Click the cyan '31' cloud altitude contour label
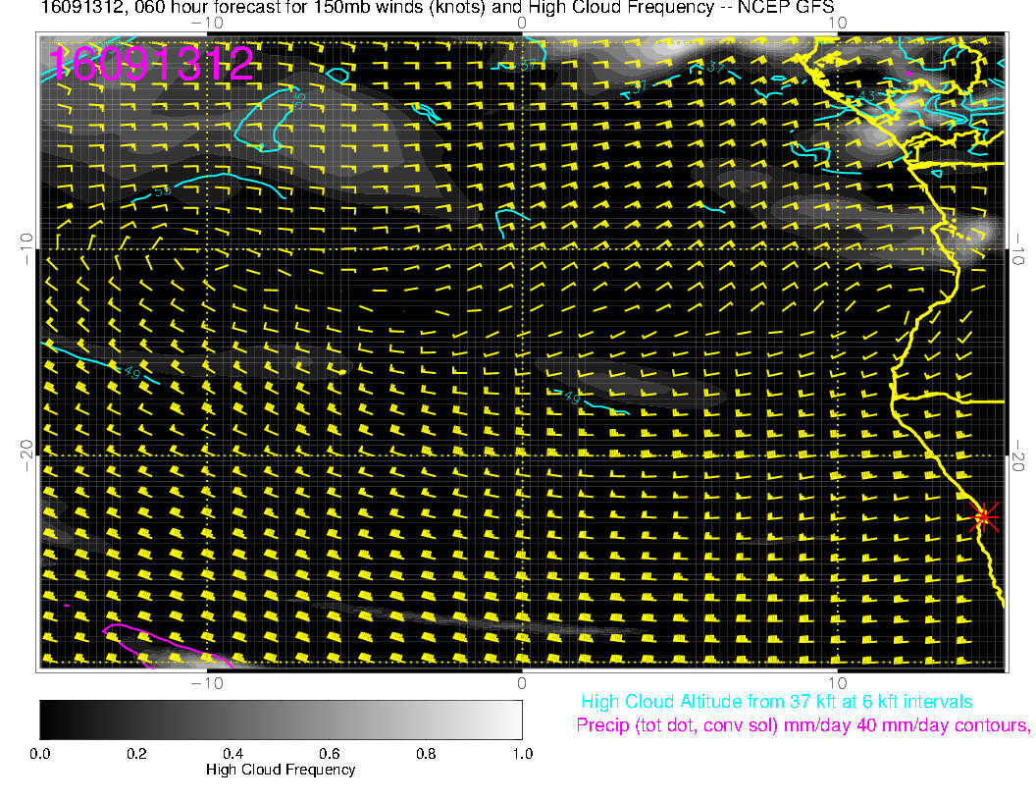The width and height of the screenshot is (1036, 801). click(x=640, y=87)
